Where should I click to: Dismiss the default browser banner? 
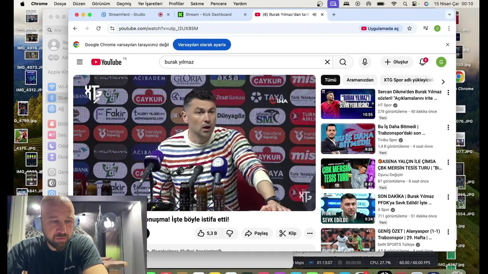click(448, 45)
